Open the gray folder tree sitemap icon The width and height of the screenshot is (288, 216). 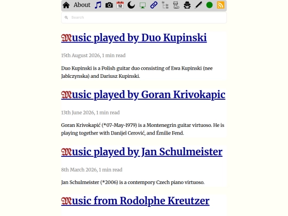[165, 5]
